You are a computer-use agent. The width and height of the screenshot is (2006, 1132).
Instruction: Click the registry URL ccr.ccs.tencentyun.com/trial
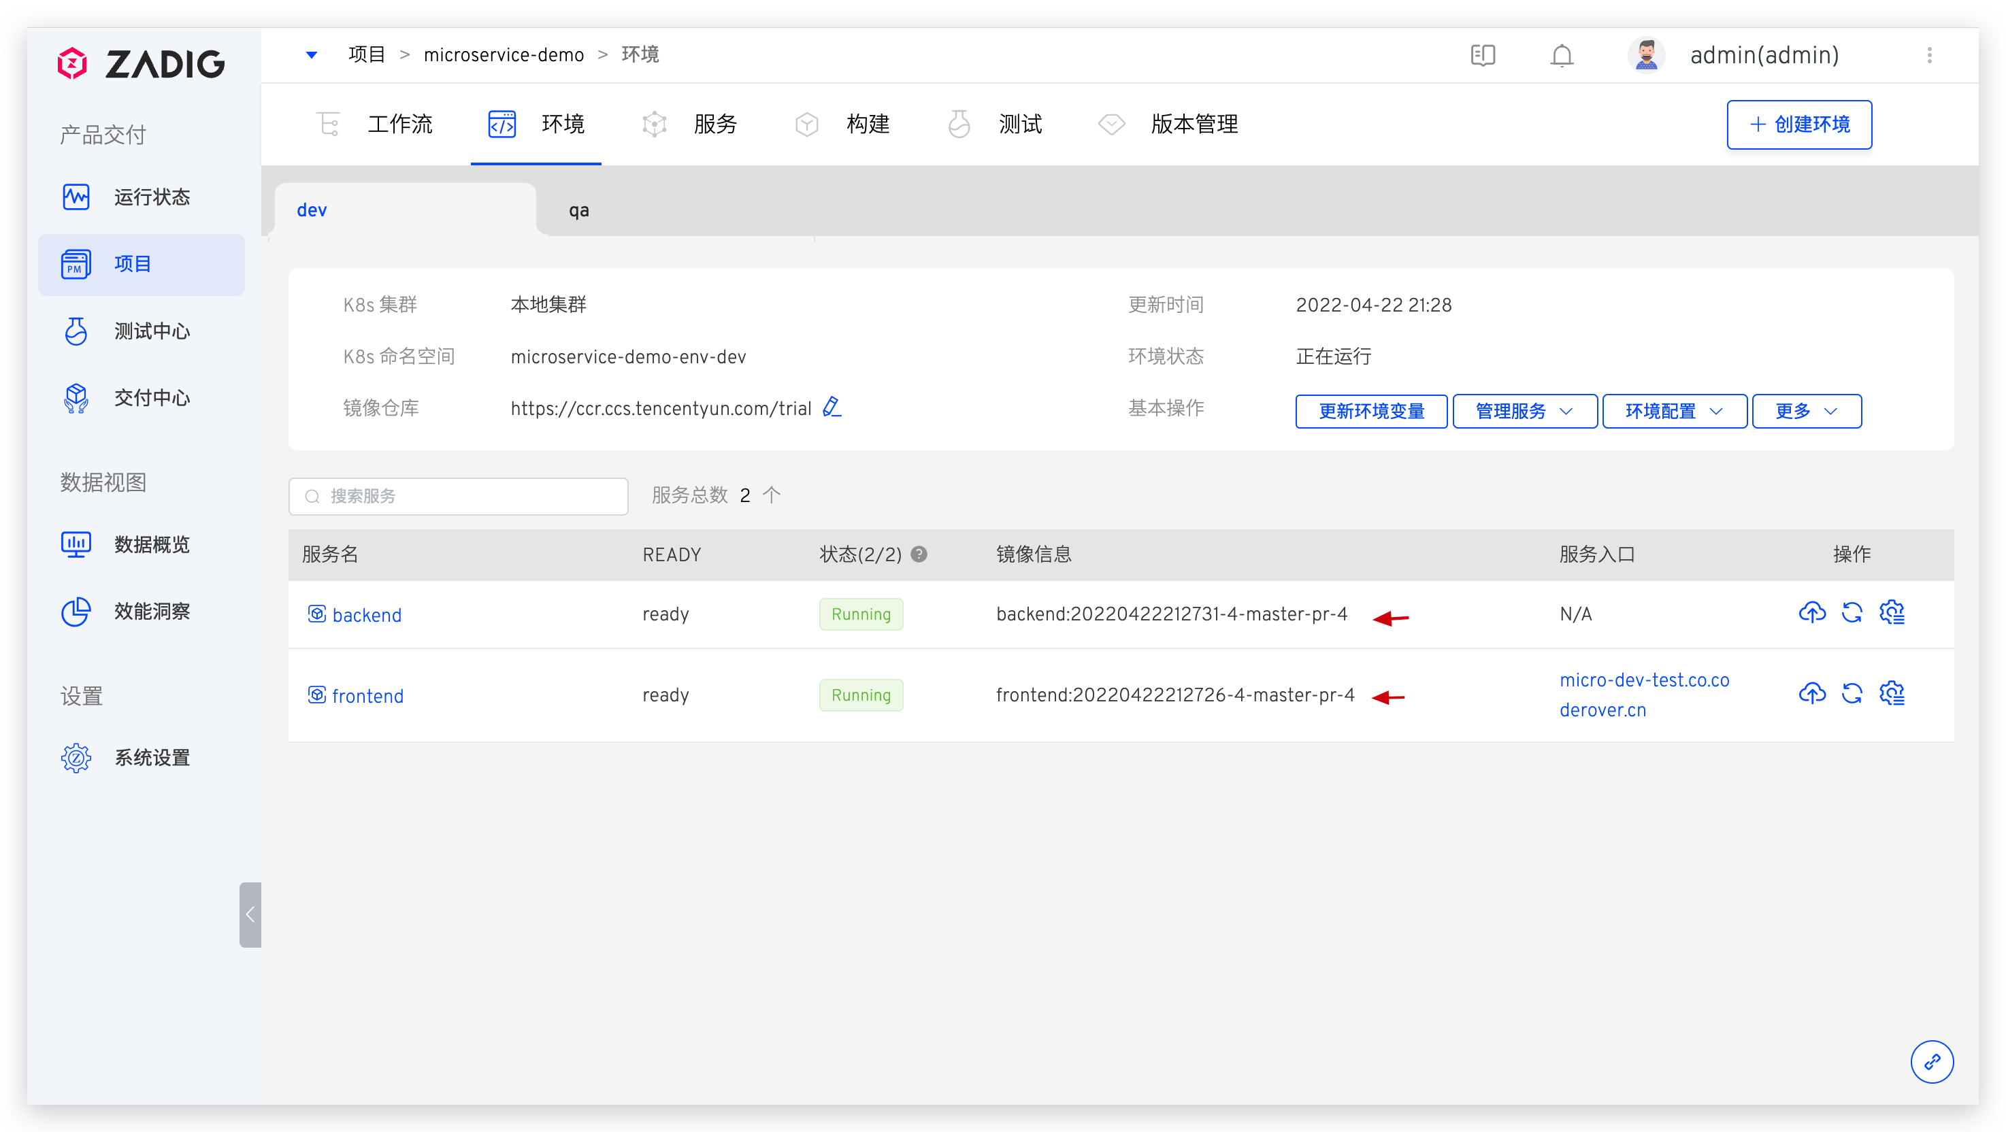click(x=660, y=408)
